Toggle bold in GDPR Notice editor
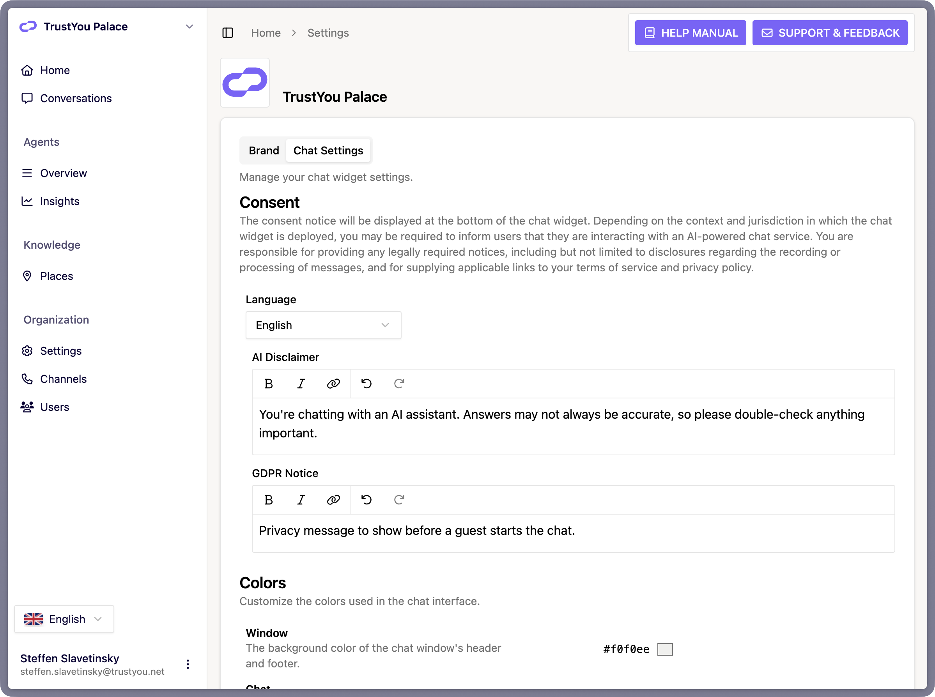Screen dimensions: 935x697 (x=268, y=499)
